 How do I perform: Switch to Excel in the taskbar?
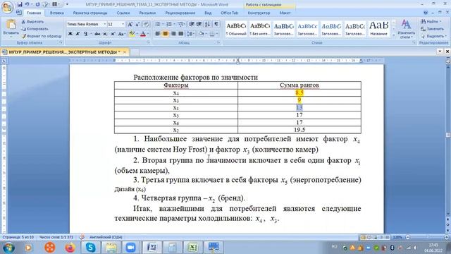192,247
